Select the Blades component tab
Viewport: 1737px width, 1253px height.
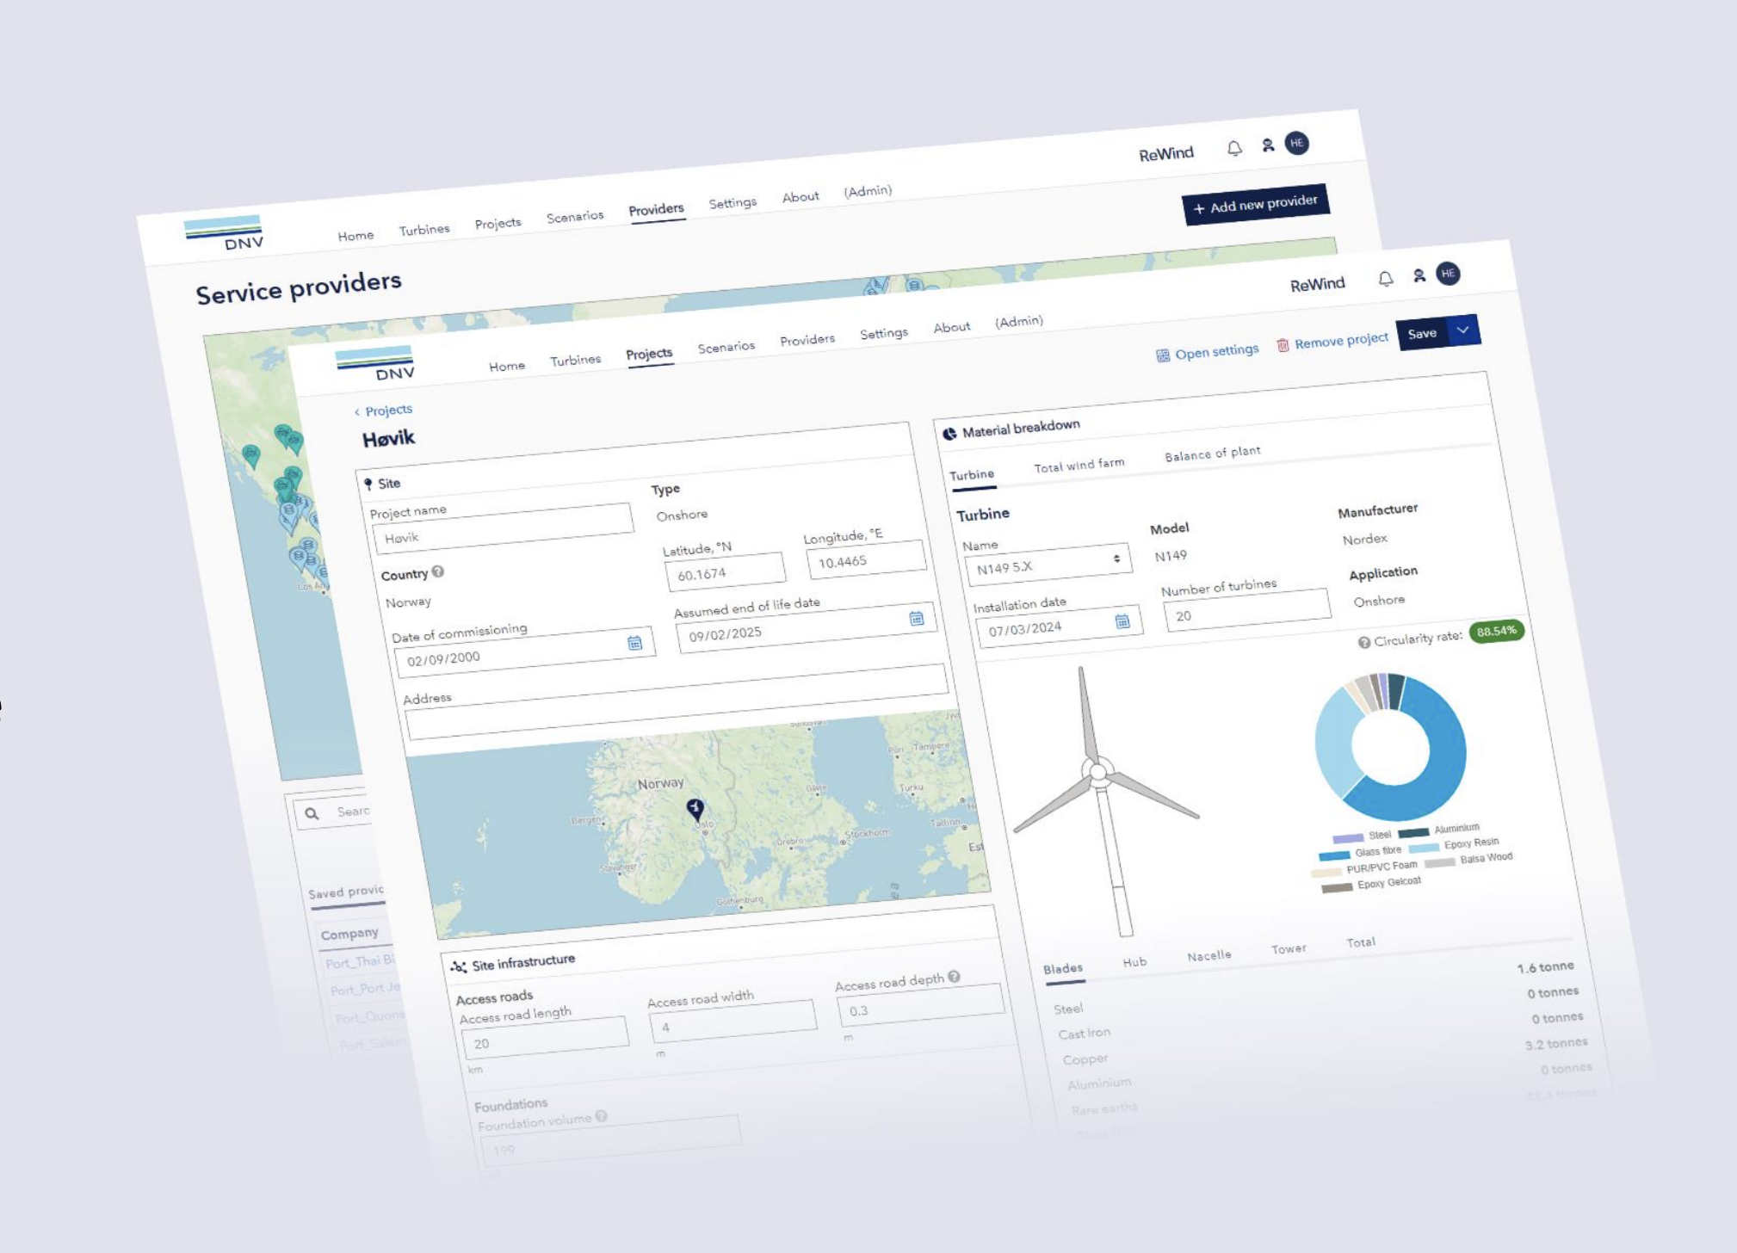coord(1063,968)
